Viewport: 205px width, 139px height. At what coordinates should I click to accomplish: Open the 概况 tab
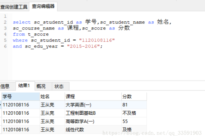[43, 86]
